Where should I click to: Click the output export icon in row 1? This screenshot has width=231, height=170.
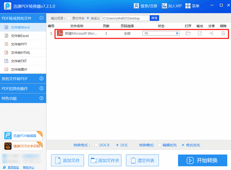[x=200, y=33]
